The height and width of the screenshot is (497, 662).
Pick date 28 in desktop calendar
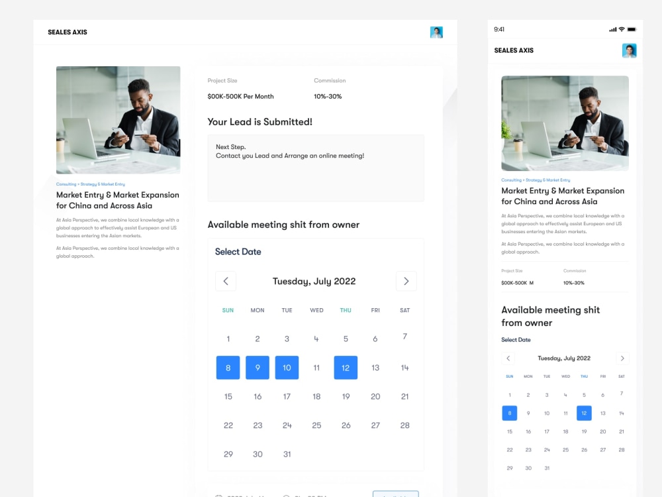405,425
